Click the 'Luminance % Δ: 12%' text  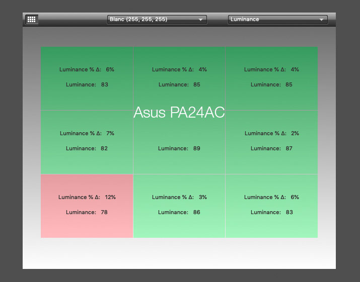click(x=87, y=197)
